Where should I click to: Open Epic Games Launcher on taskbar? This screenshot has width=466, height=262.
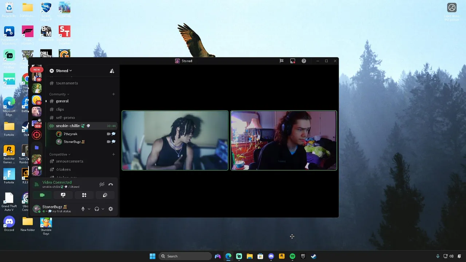(x=303, y=256)
